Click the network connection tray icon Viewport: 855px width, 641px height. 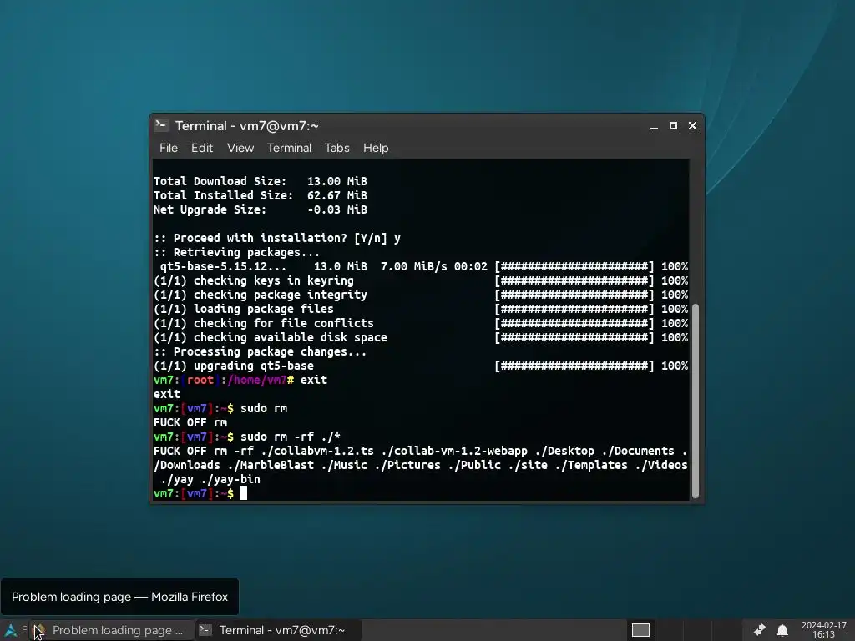click(759, 630)
